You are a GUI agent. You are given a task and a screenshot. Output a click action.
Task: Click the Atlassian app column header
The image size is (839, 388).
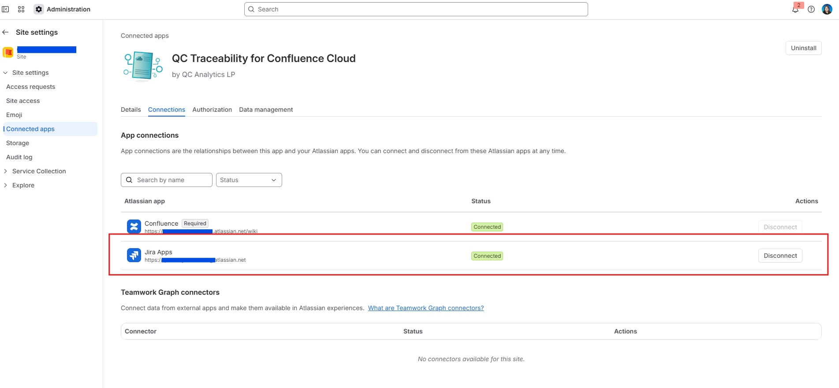(145, 201)
